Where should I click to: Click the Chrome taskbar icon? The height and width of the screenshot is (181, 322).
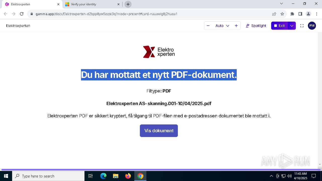pyautogui.click(x=140, y=176)
